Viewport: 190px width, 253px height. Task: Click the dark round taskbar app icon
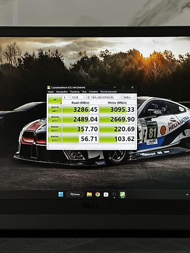[114, 194]
